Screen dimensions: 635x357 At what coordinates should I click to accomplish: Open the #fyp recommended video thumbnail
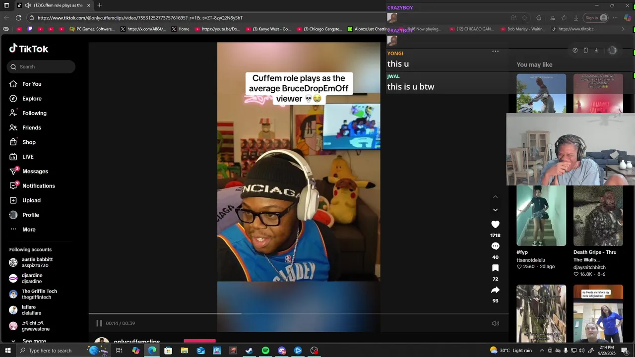click(x=541, y=216)
